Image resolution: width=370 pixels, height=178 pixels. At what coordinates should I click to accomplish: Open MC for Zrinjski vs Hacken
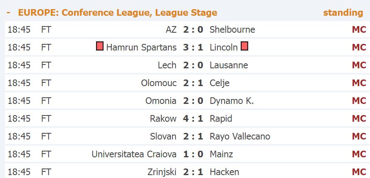359,172
